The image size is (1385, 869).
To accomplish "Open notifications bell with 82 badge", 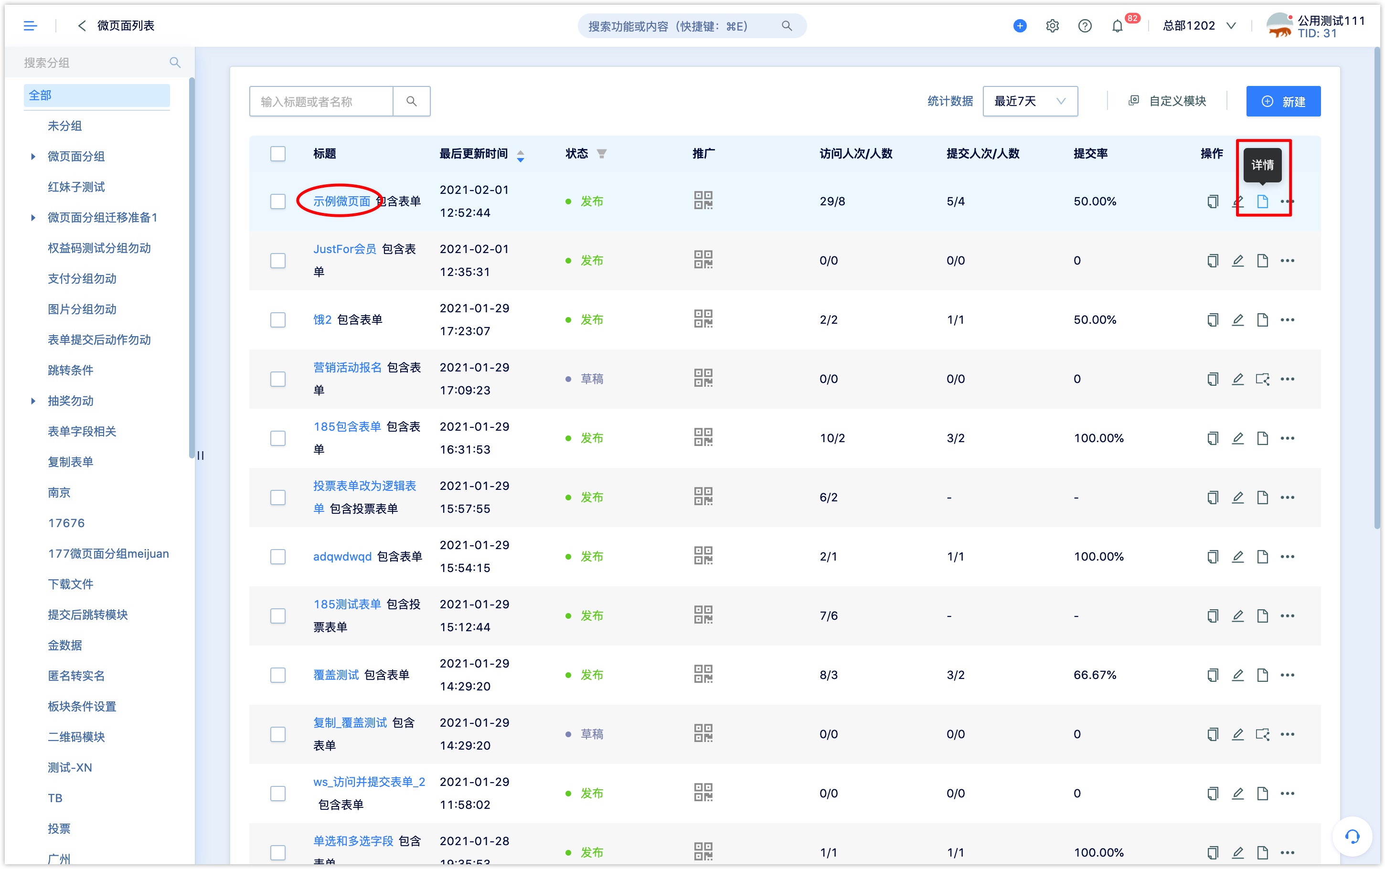I will coord(1118,26).
